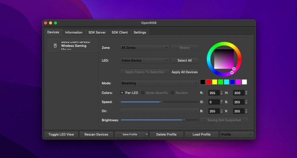Minimize the OpenRGB window with the yellow button
The width and height of the screenshot is (297, 158).
pyautogui.click(x=50, y=23)
